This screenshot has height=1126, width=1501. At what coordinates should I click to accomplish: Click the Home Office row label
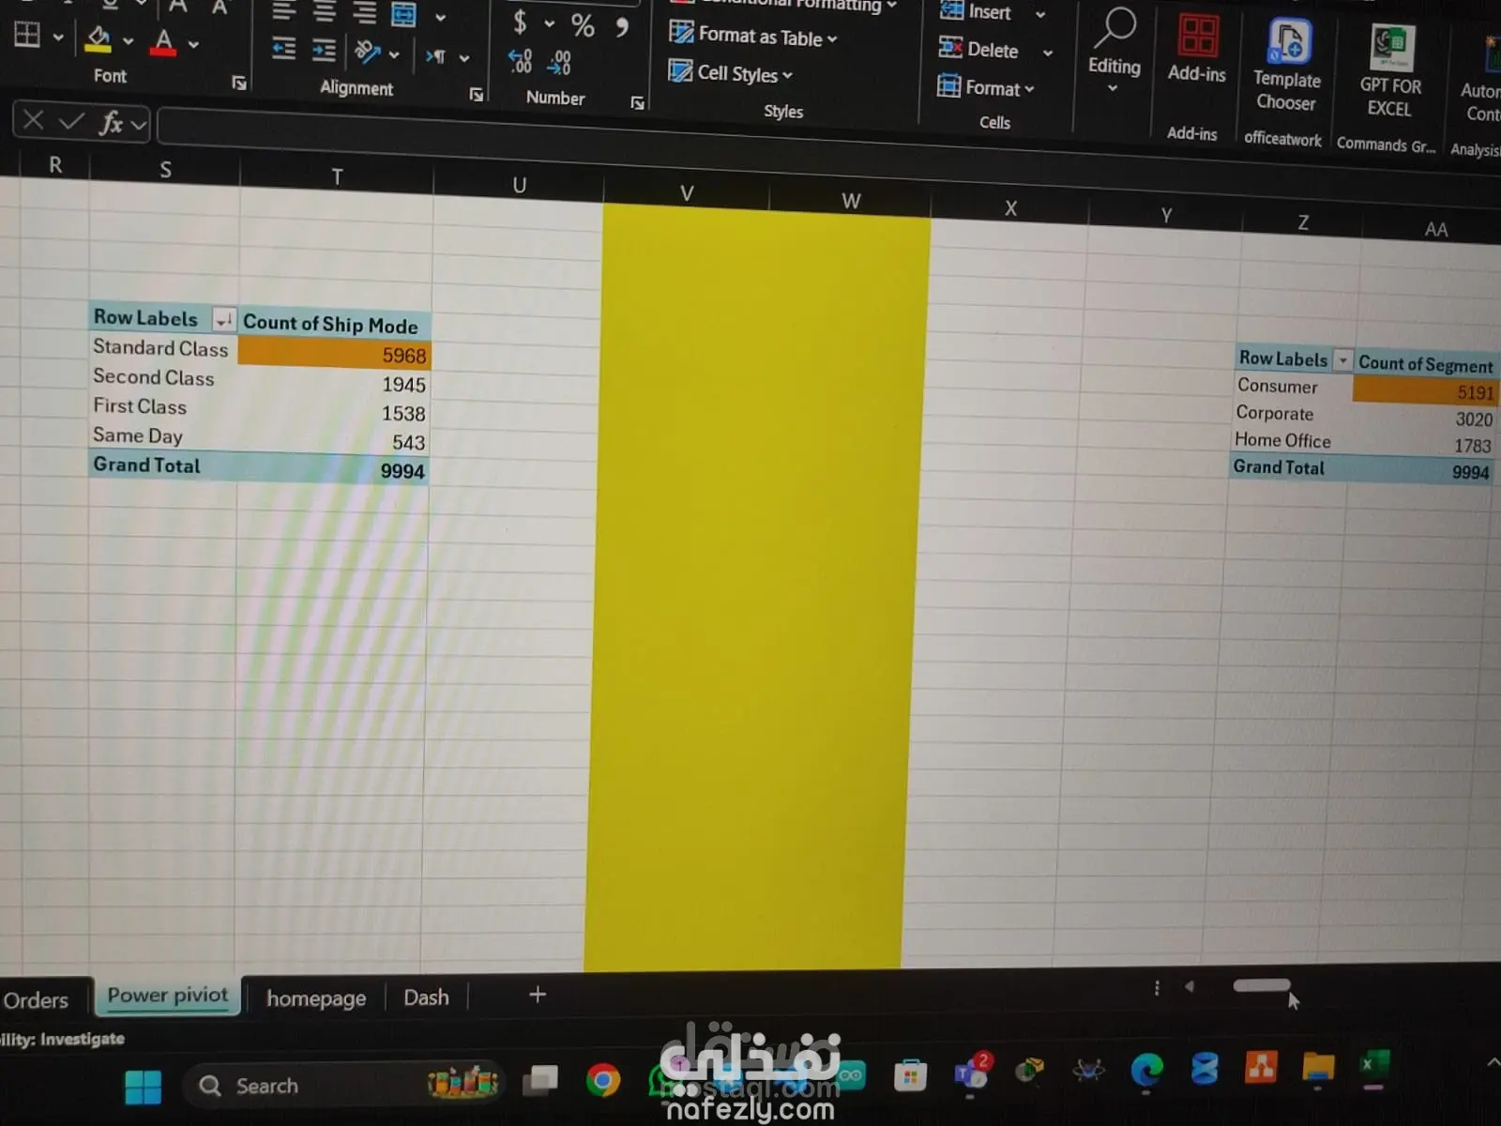(1282, 440)
